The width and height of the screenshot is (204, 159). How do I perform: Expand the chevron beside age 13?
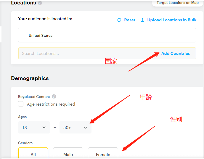44,128
